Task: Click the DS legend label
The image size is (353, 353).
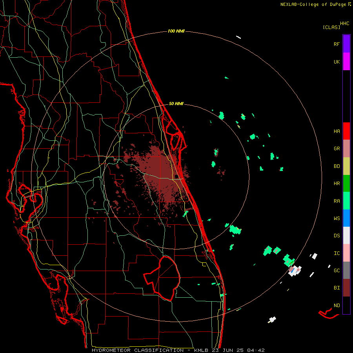Action: point(337,236)
